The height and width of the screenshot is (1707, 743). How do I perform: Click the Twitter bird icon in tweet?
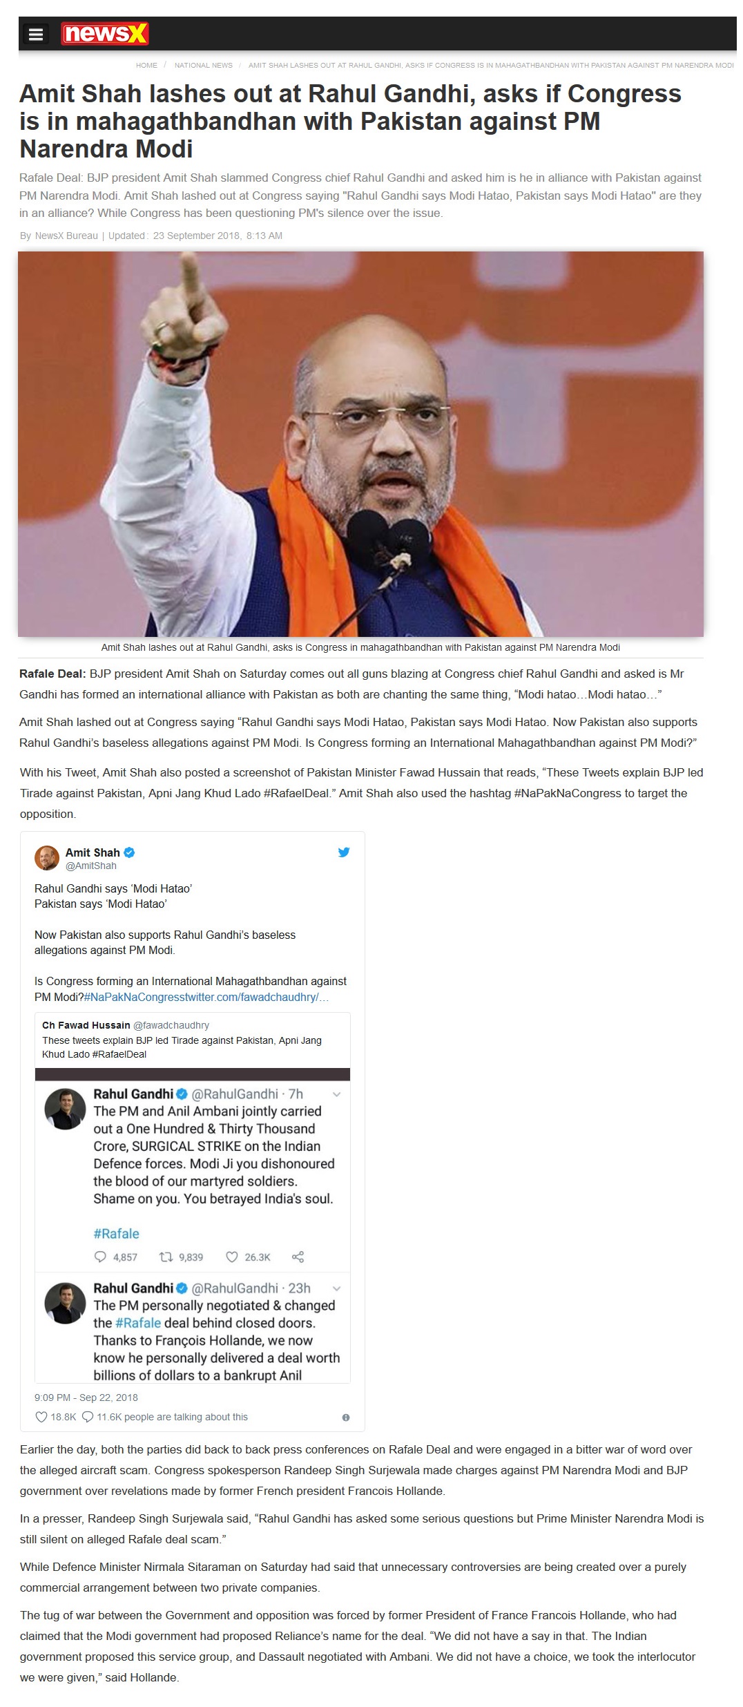point(343,852)
